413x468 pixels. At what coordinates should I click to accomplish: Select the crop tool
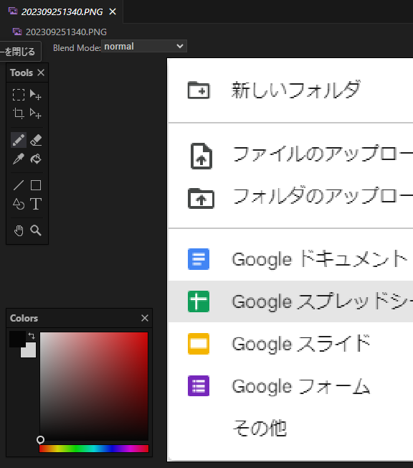(19, 113)
